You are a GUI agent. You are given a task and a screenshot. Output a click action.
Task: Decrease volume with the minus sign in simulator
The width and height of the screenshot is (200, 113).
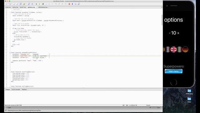[x=170, y=33]
